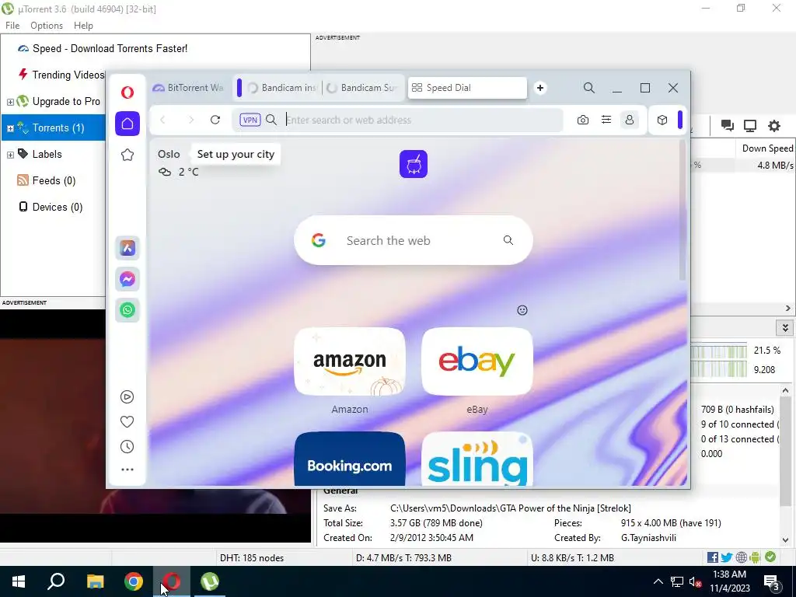Expand the Upgrade to Pro node

click(10, 102)
